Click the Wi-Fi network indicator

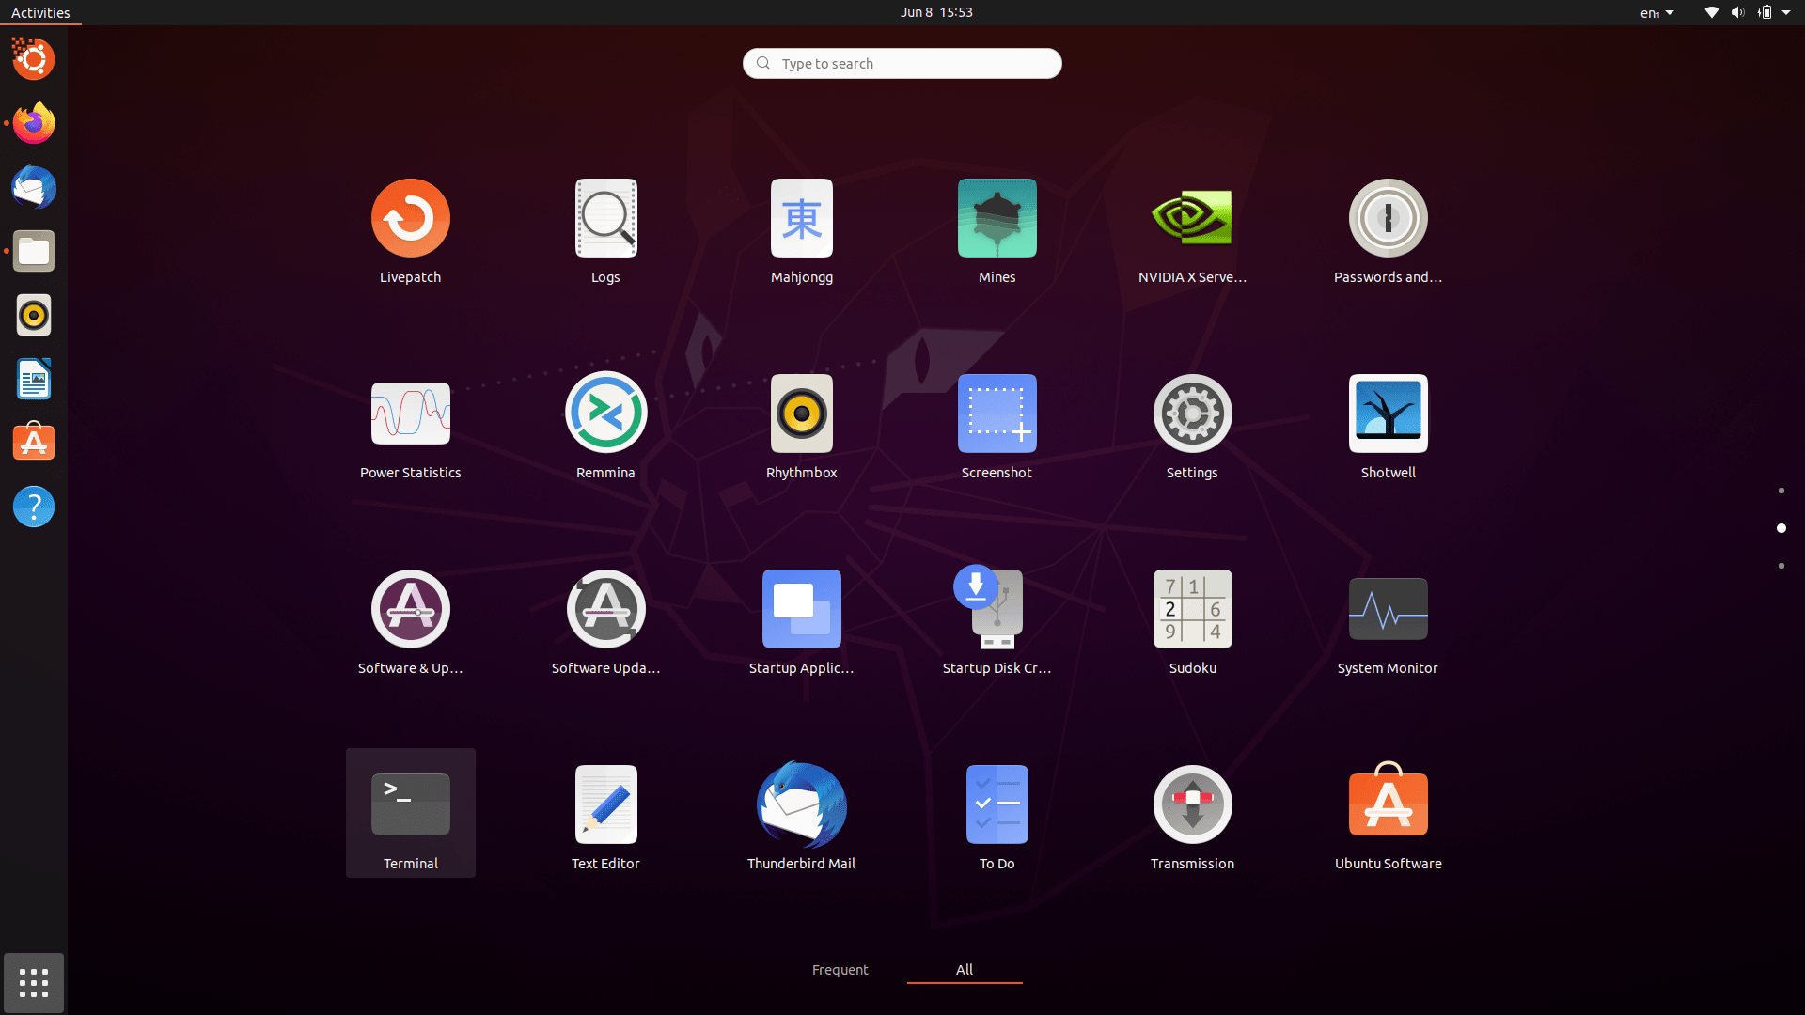[x=1712, y=12]
